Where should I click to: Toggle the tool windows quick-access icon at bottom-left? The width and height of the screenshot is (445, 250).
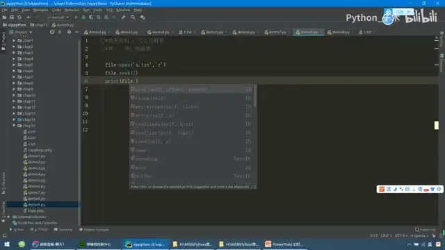click(x=4, y=235)
